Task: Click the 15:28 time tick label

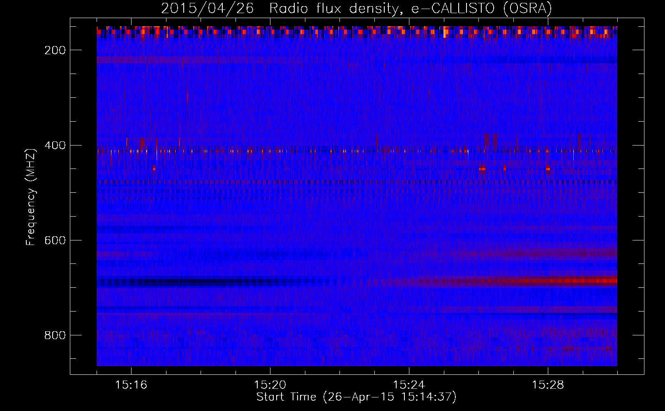Action: point(548,385)
